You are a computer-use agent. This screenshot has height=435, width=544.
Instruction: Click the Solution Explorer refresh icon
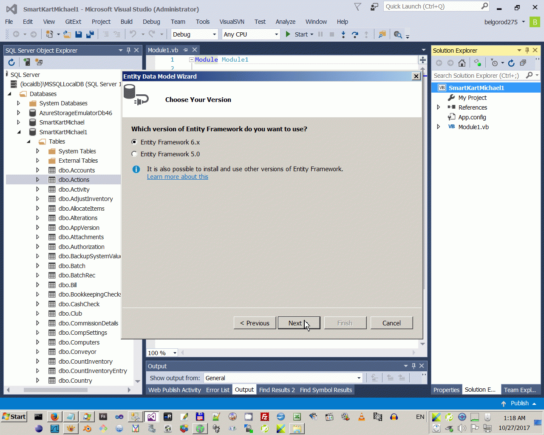coord(511,63)
